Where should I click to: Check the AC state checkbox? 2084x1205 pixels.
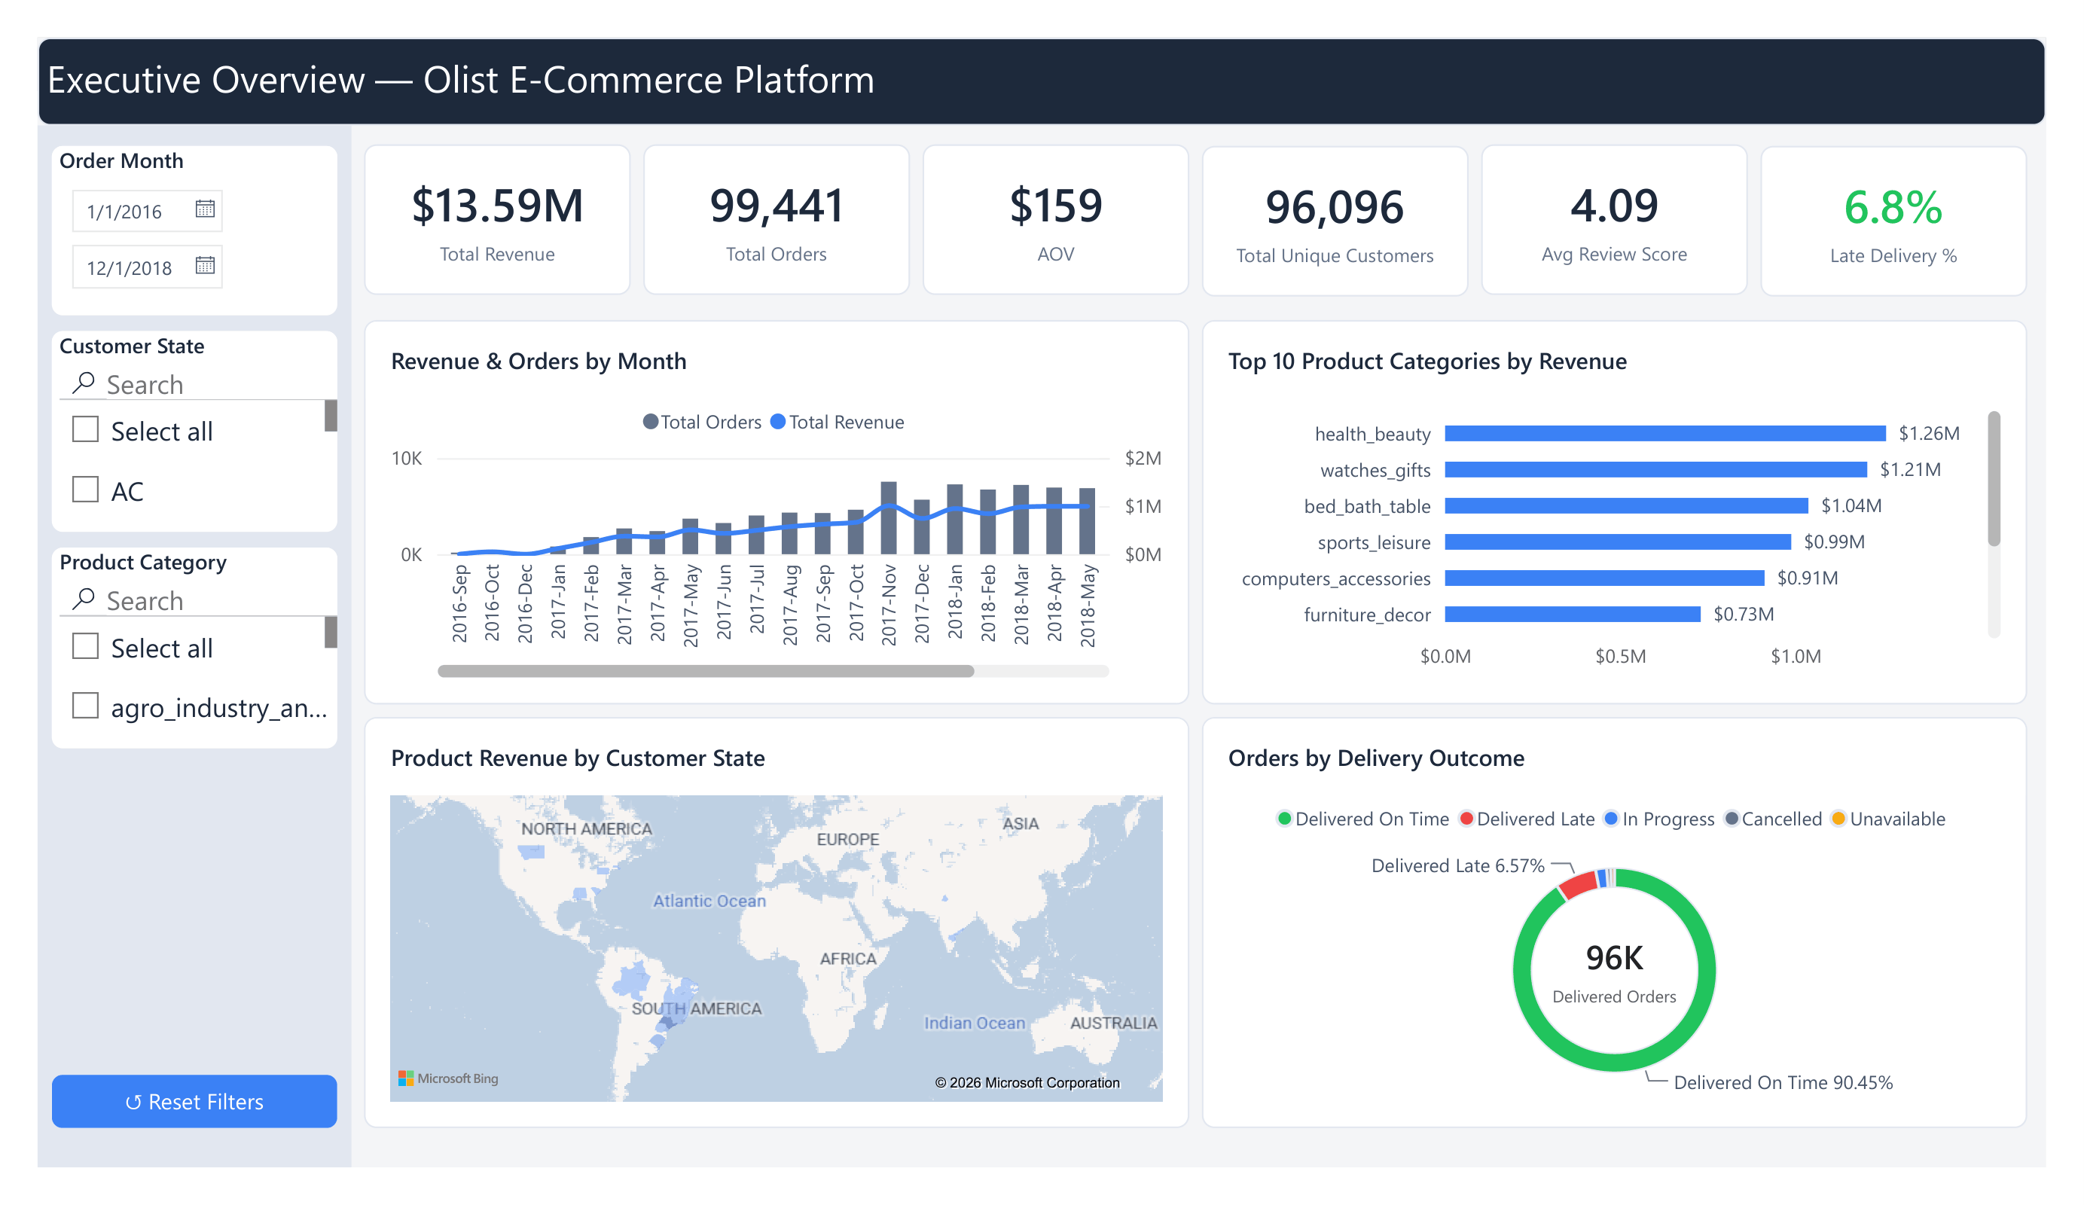85,489
